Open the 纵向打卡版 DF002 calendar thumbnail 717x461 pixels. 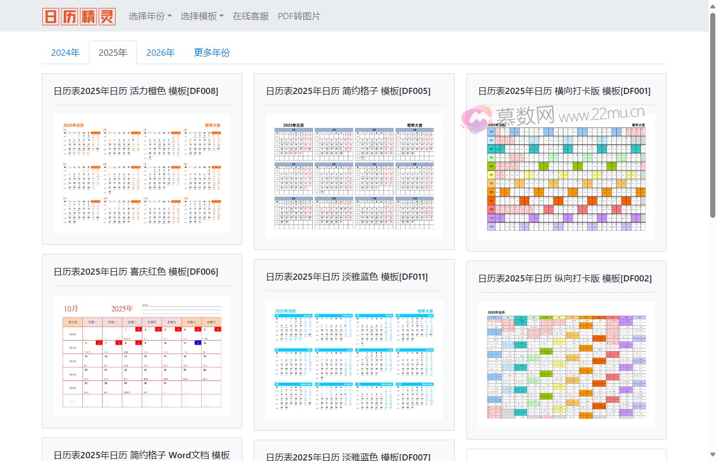pyautogui.click(x=566, y=364)
